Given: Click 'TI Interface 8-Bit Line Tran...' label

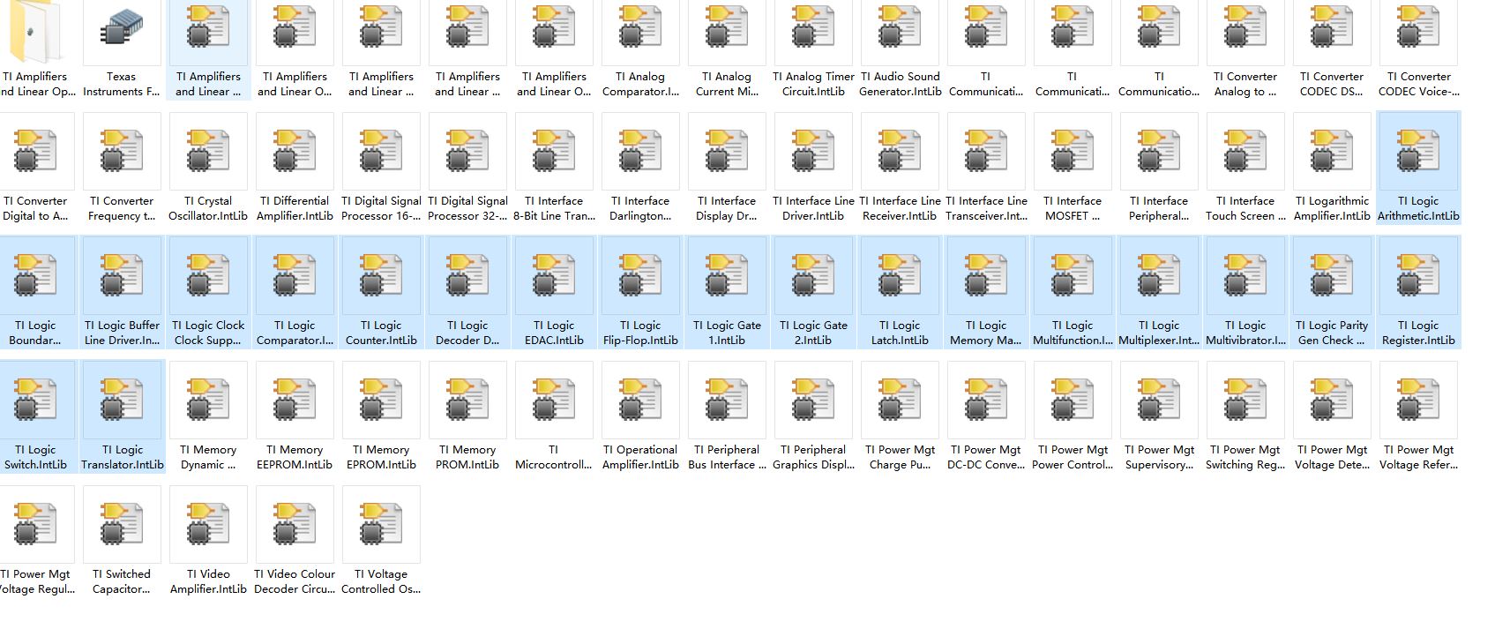Looking at the screenshot, I should 554,208.
